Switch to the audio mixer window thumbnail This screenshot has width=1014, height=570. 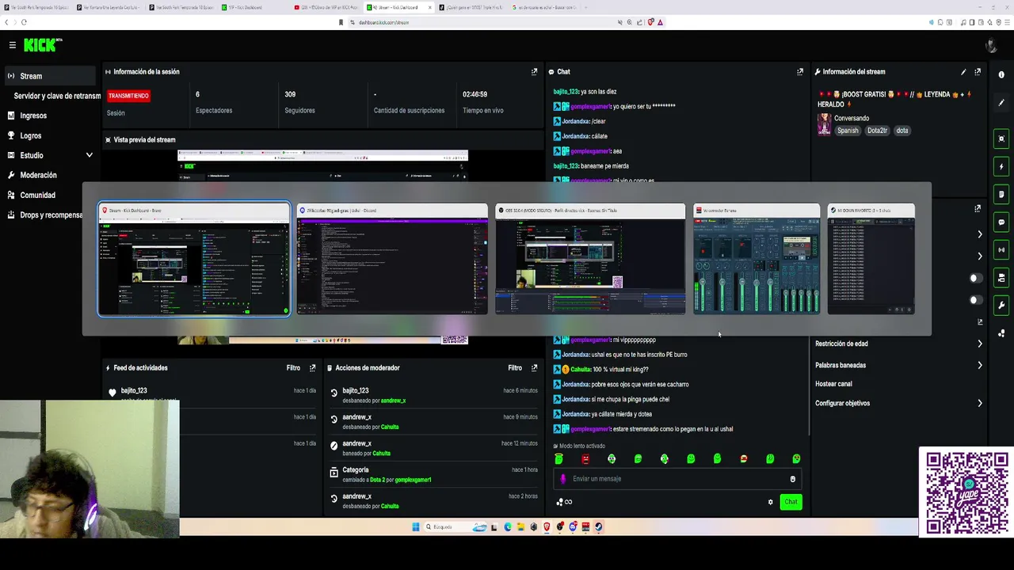coord(757,259)
